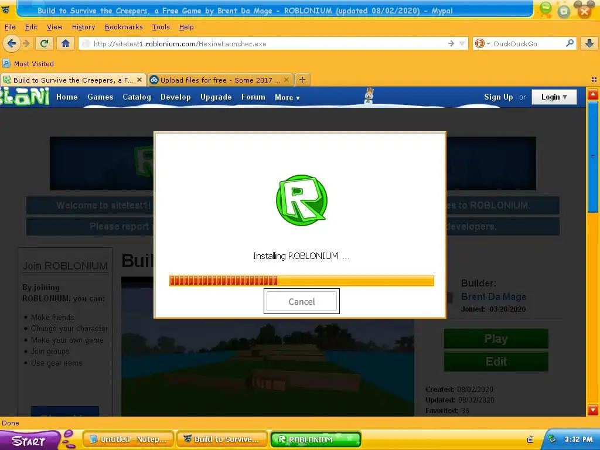Click the system tray icon next to clock
Screen dimensions: 600x450
click(x=552, y=439)
